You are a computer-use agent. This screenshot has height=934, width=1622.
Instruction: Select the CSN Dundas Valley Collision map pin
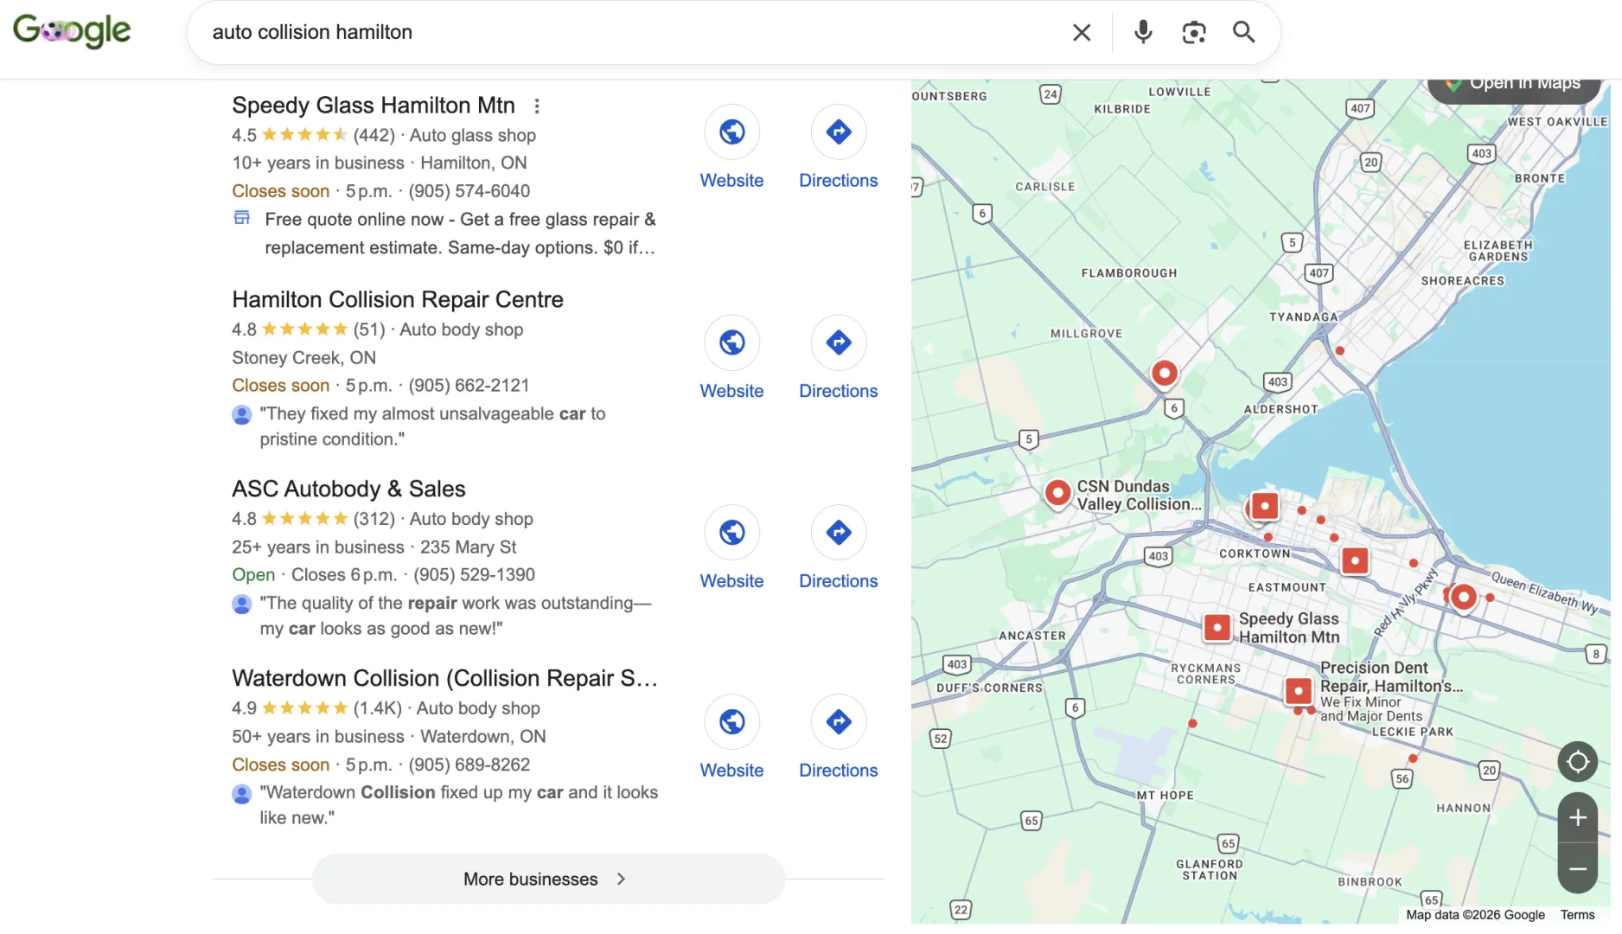coord(1057,493)
